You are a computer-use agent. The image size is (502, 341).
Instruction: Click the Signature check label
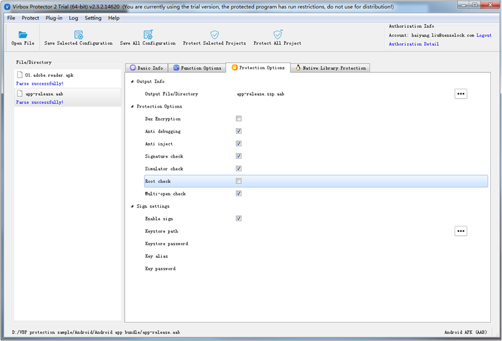click(x=164, y=156)
